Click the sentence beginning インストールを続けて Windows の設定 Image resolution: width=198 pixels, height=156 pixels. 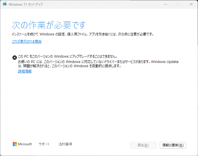83,34
